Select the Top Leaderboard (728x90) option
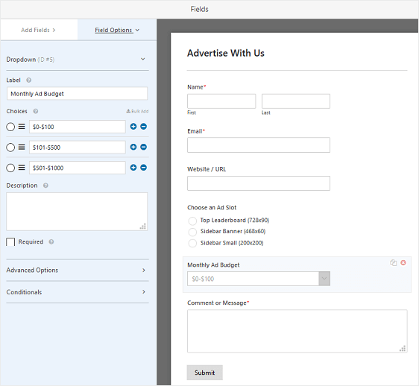The height and width of the screenshot is (386, 419). [192, 221]
